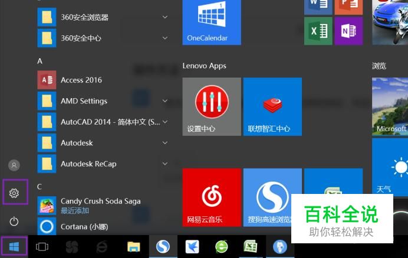The height and width of the screenshot is (258, 408).
Task: Click the Windows Start button
Action: [14, 247]
